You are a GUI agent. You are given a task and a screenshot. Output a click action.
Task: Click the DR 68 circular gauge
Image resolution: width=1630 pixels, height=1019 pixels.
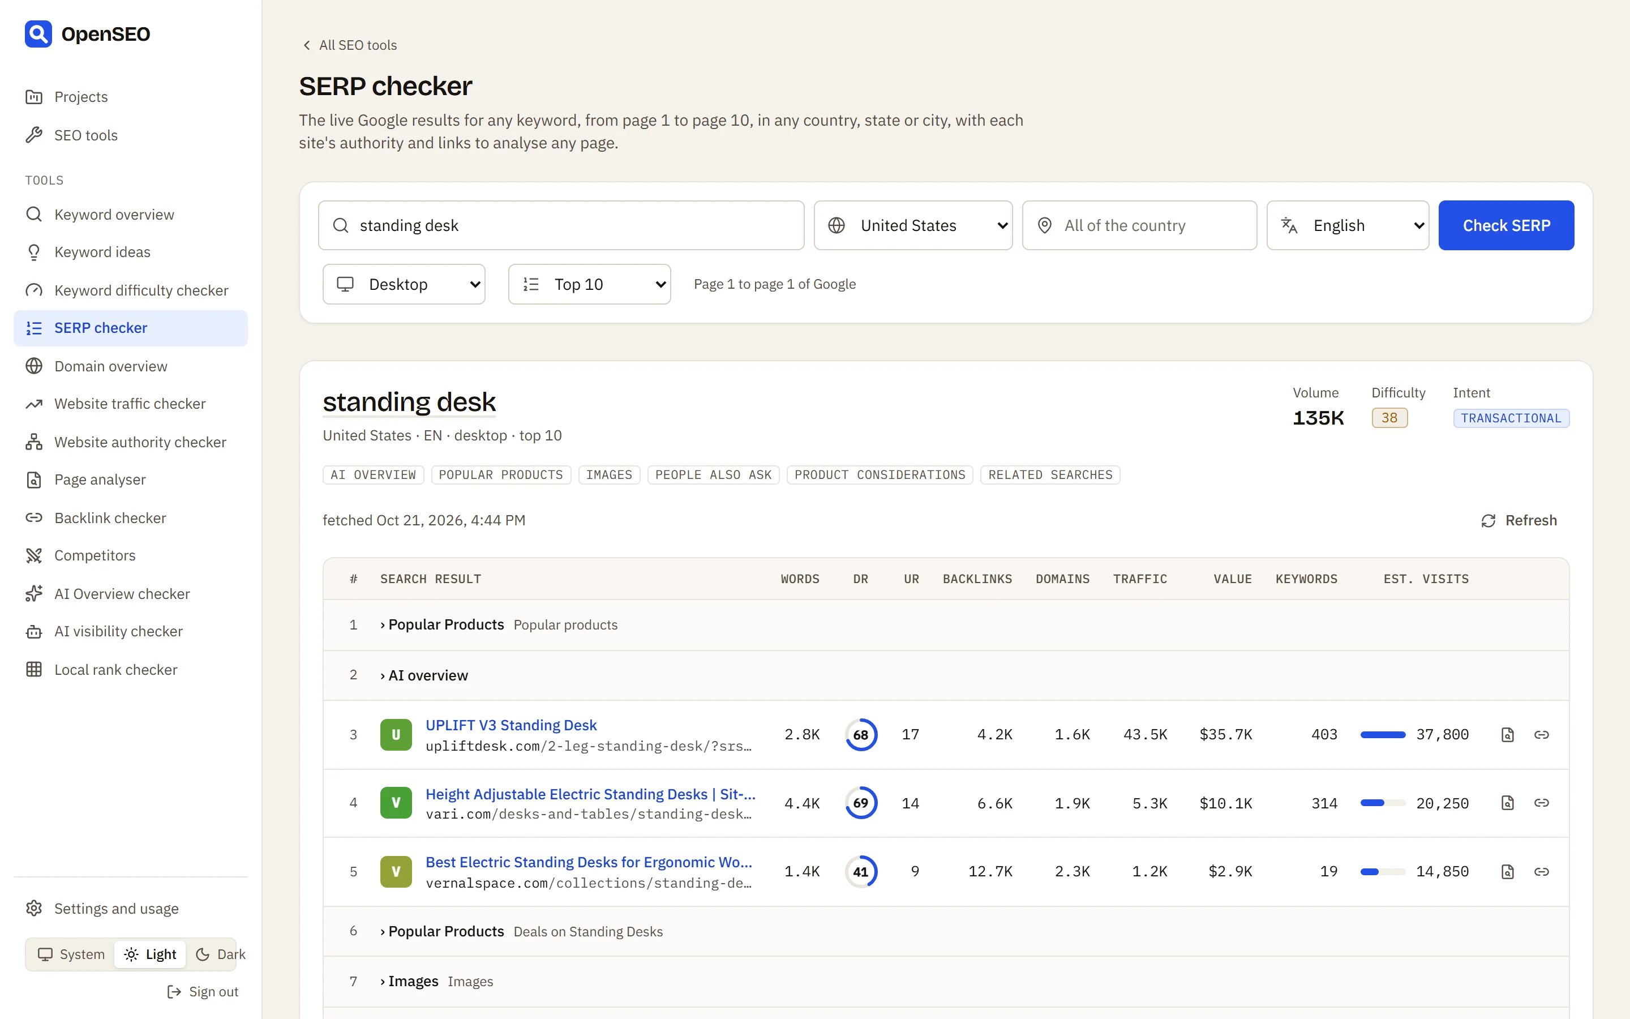point(861,735)
